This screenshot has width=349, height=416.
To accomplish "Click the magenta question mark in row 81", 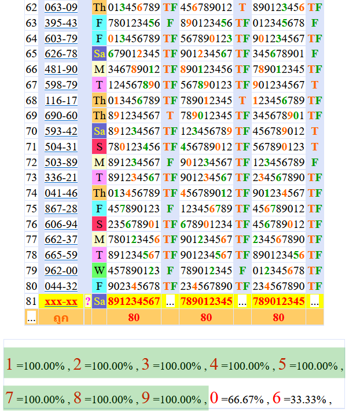I will click(87, 301).
